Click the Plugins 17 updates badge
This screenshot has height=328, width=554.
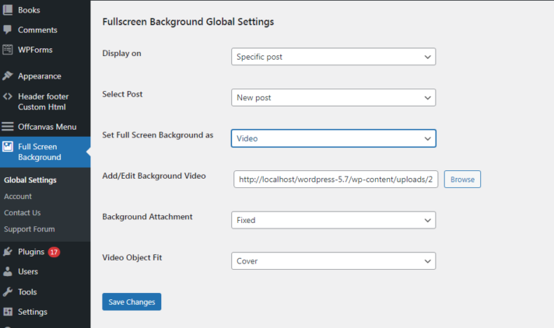[54, 252]
